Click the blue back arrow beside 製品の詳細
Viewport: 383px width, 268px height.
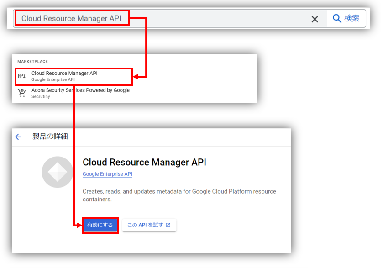[x=18, y=137]
